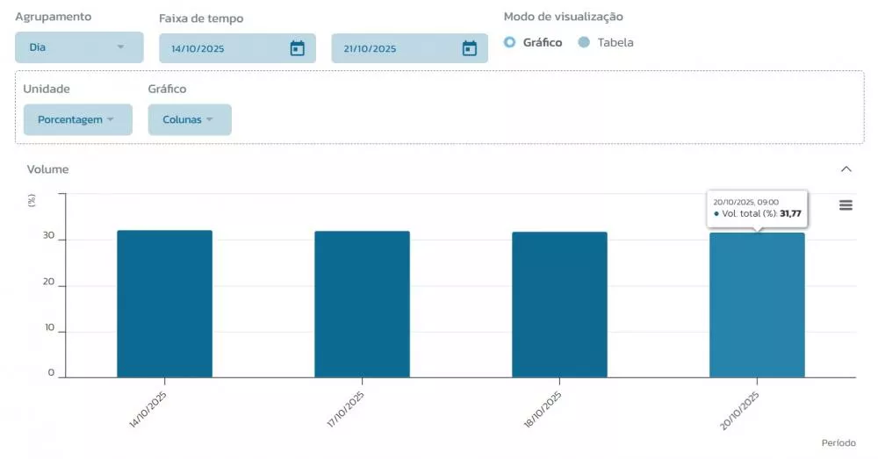Image resolution: width=878 pixels, height=459 pixels.
Task: Open the Agrupamento Dia dropdown
Action: (x=78, y=47)
